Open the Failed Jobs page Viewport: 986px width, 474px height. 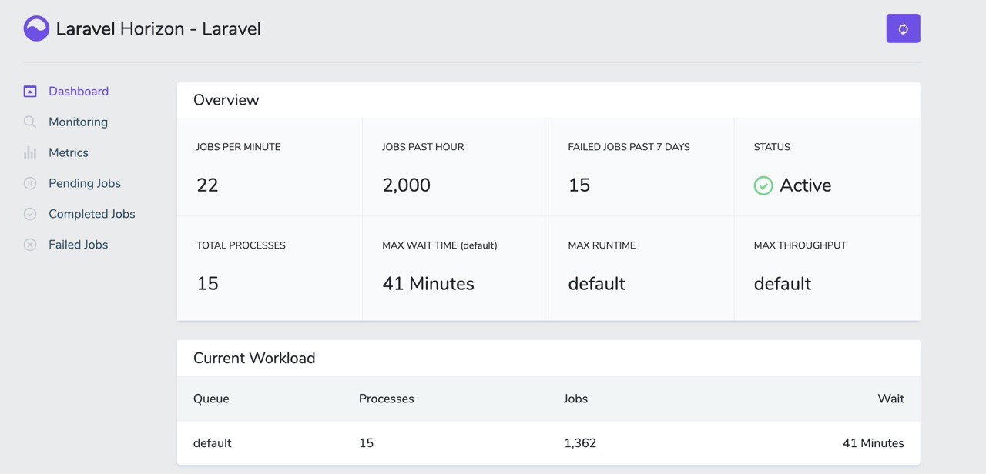(x=78, y=245)
